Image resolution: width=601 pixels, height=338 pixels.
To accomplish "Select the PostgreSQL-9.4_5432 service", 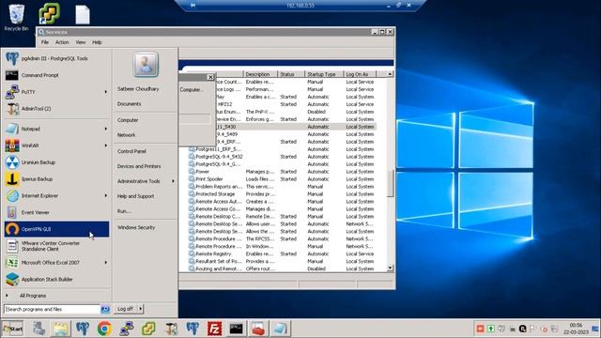I will pos(282,157).
